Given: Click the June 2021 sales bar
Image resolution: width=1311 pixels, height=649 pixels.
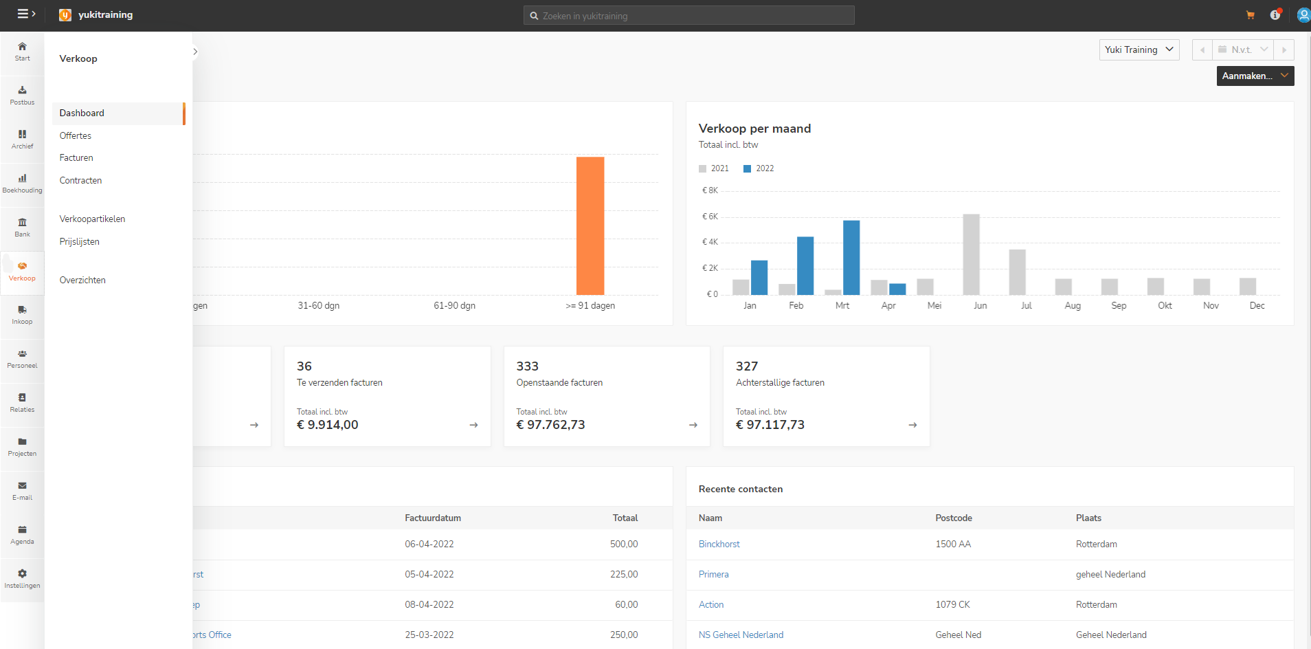Looking at the screenshot, I should 971,254.
